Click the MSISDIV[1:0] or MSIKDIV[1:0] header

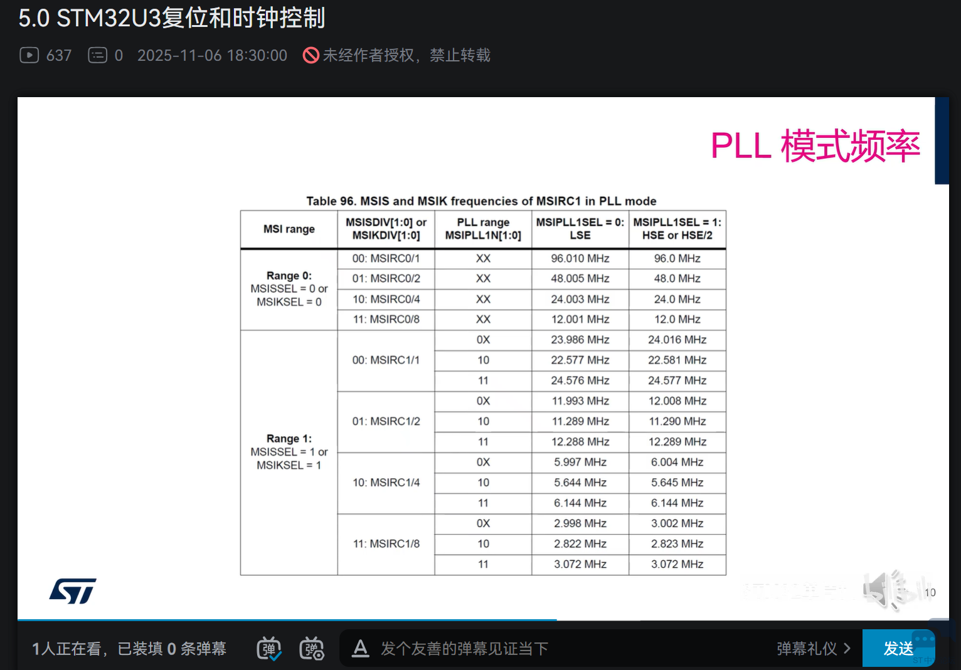(386, 229)
